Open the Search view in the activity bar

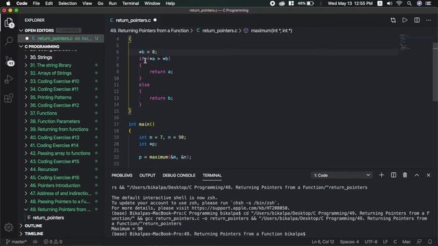point(9,41)
